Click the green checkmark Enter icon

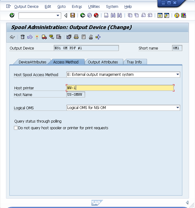click(12, 15)
